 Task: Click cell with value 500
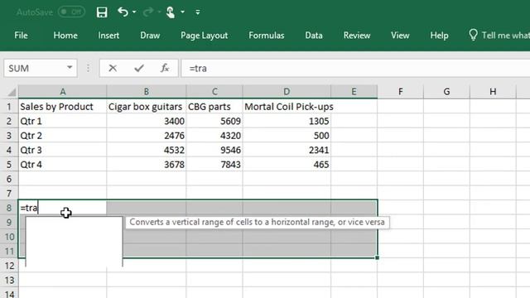287,136
